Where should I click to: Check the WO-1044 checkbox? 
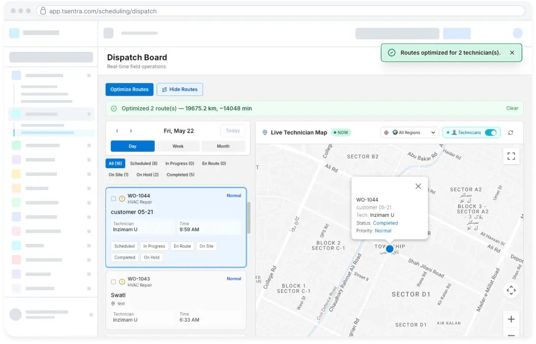[x=114, y=199]
